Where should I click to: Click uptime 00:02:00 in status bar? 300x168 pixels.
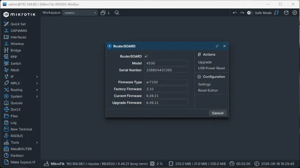243,164
